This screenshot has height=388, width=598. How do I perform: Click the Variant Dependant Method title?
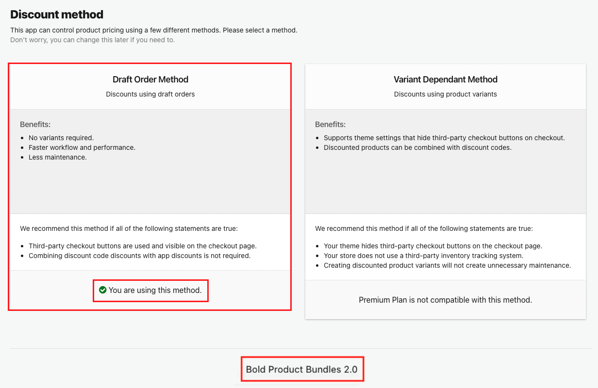pos(446,79)
